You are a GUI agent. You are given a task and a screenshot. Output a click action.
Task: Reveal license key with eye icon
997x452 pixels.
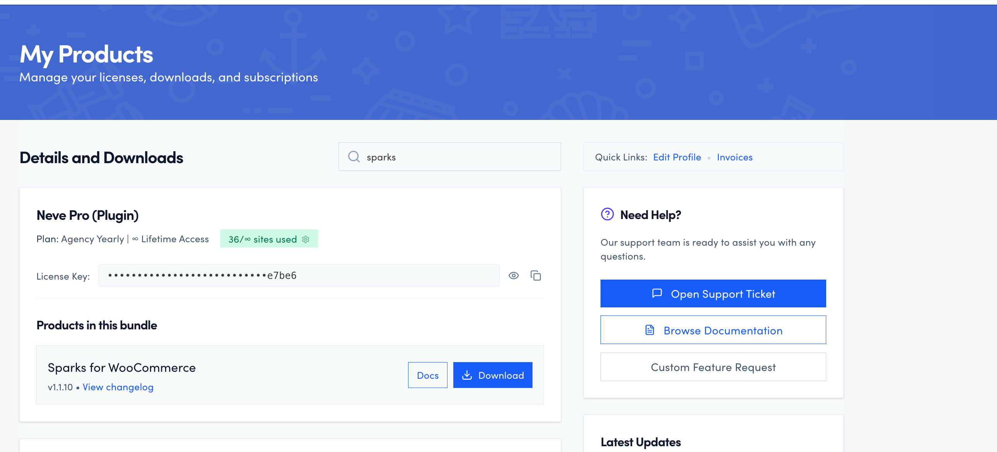(514, 276)
